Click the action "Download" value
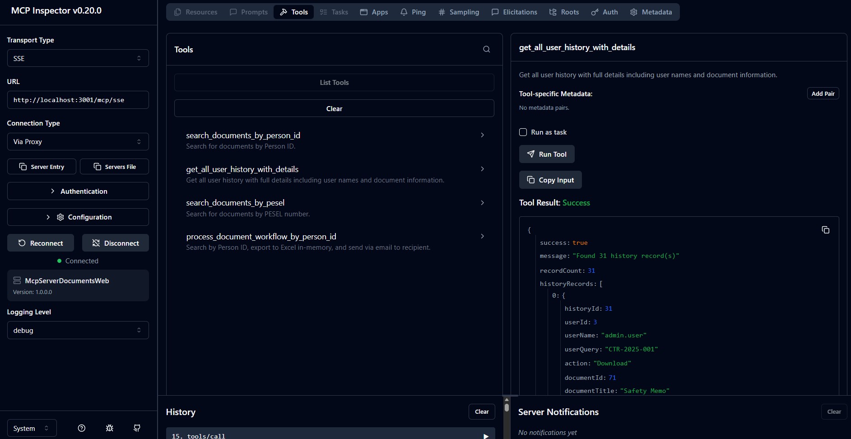This screenshot has height=439, width=851. click(x=612, y=364)
